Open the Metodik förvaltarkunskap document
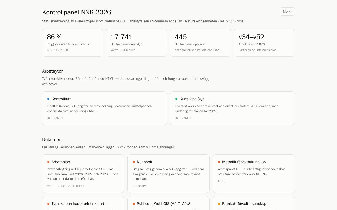 [x=254, y=174]
